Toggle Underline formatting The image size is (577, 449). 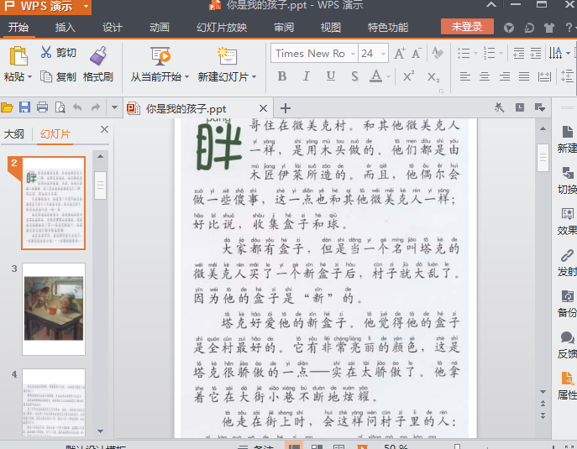(x=331, y=76)
